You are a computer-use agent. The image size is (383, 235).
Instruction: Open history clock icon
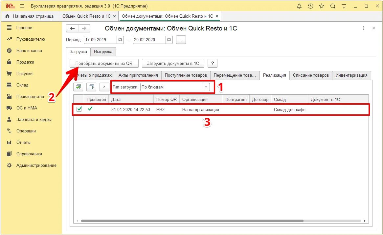310,6
